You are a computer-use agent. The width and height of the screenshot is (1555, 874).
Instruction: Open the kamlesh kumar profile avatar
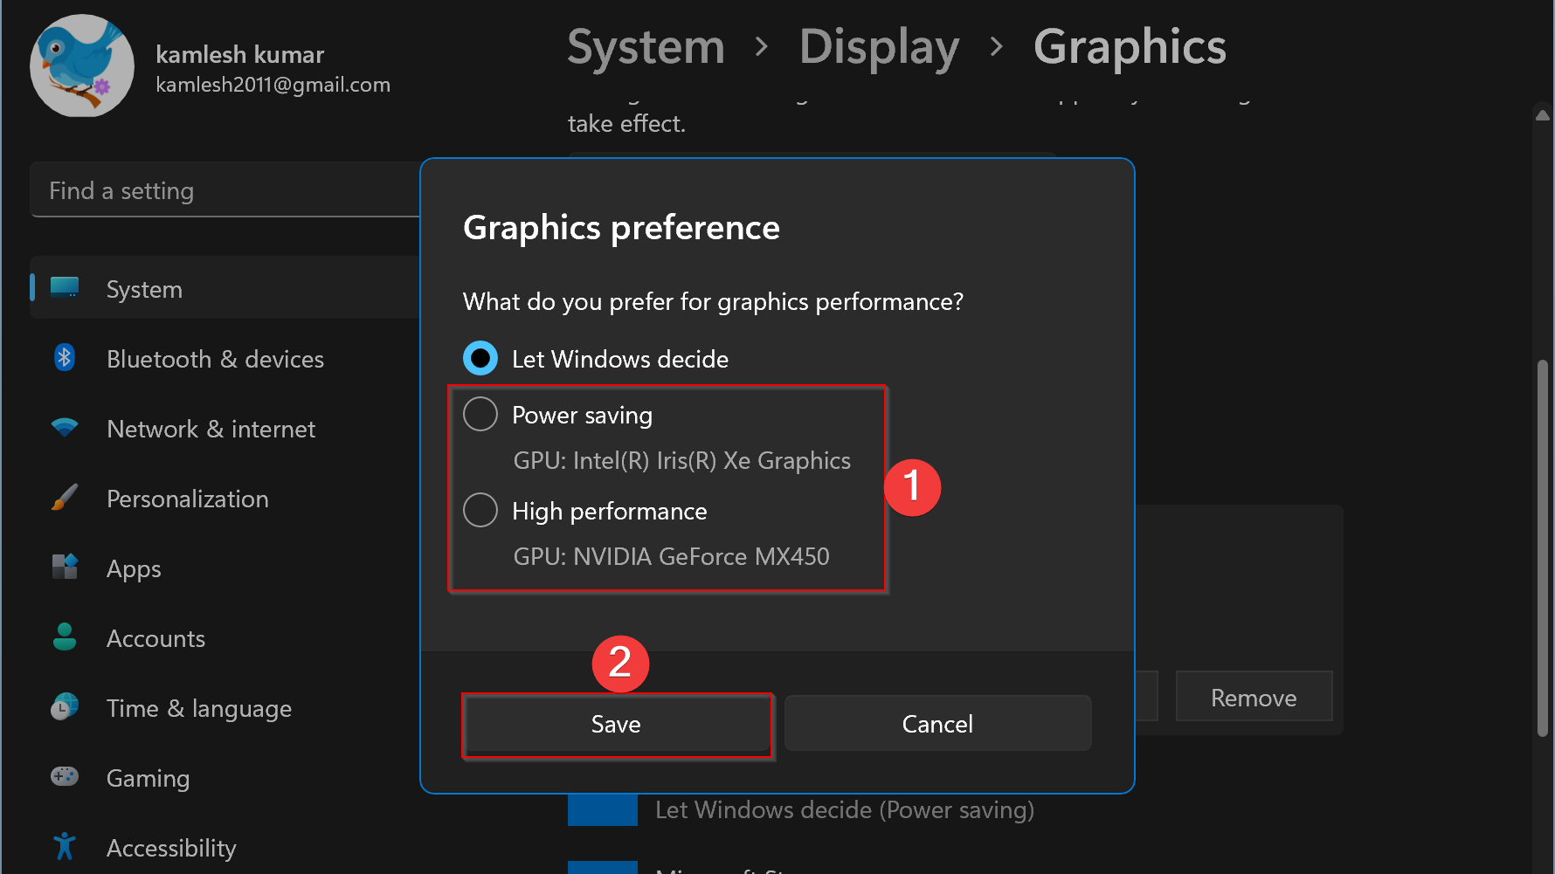coord(82,66)
